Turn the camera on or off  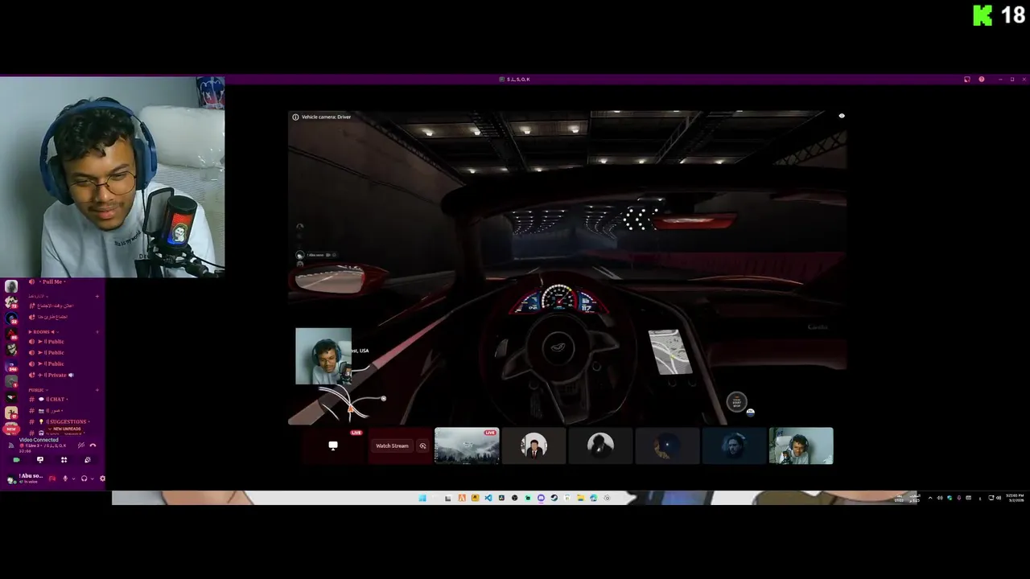point(16,460)
